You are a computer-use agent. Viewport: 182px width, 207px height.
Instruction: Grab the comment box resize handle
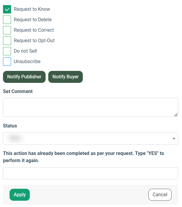176,115
